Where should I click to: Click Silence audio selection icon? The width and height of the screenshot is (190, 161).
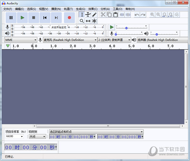128,15
